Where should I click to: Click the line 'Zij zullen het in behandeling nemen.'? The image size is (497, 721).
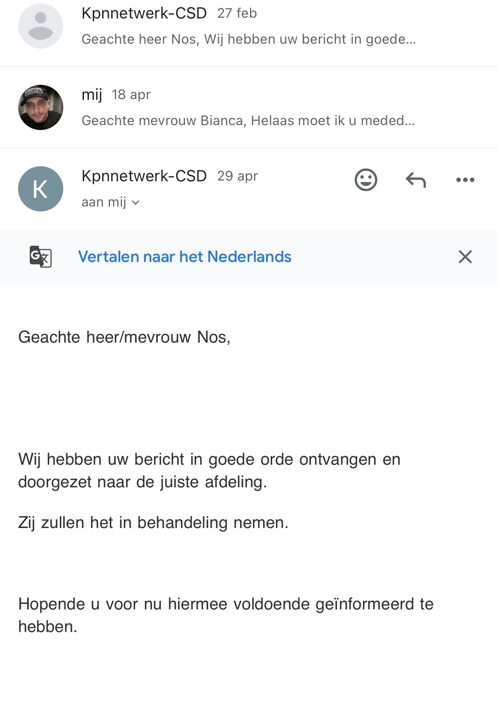tap(153, 523)
